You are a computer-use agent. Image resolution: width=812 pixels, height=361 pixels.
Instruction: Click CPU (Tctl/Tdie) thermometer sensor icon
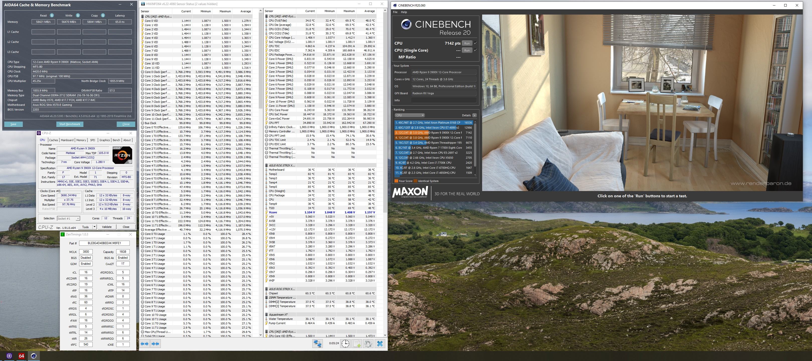point(266,21)
